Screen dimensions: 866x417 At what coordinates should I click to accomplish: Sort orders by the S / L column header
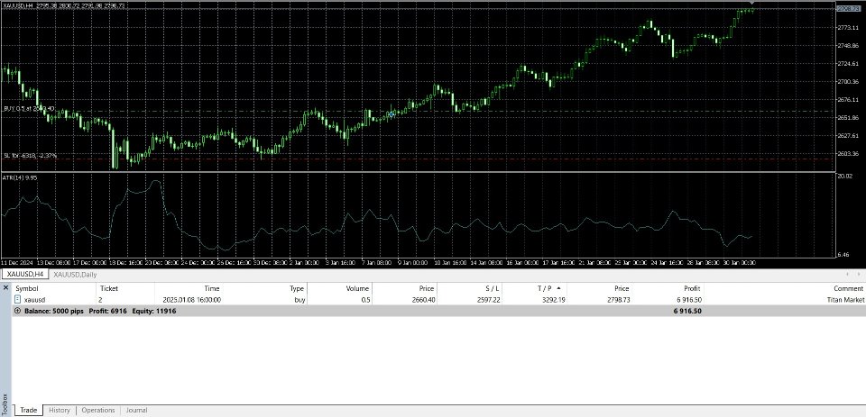492,288
